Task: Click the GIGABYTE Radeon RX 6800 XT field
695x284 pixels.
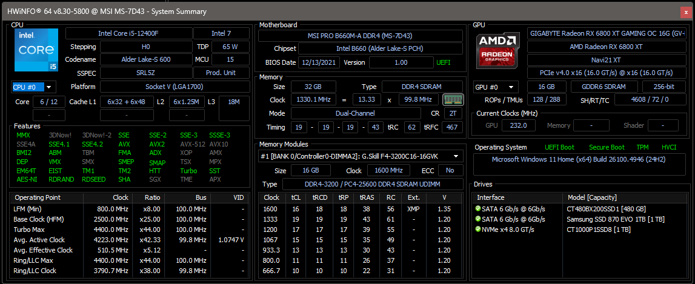Action: [607, 33]
